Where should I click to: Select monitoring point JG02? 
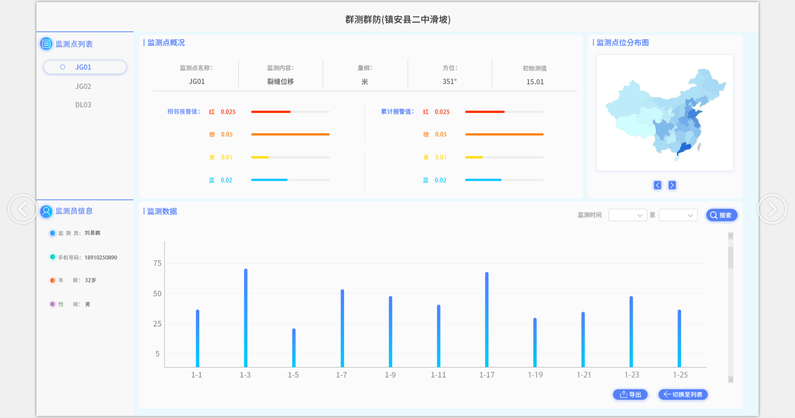pyautogui.click(x=83, y=86)
